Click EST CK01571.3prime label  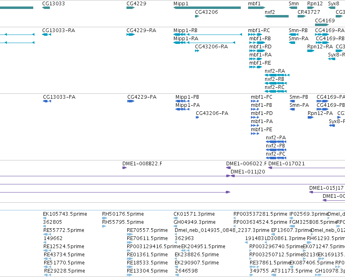click(194, 214)
